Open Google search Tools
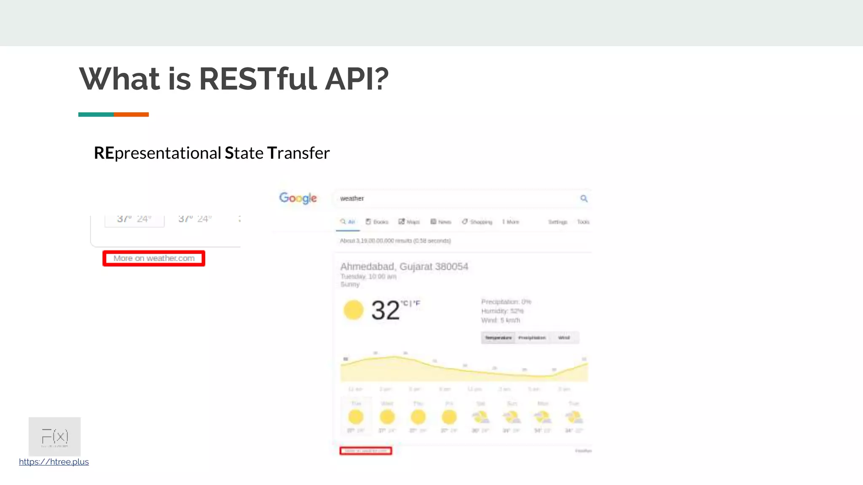Image resolution: width=863 pixels, height=485 pixels. coord(583,222)
